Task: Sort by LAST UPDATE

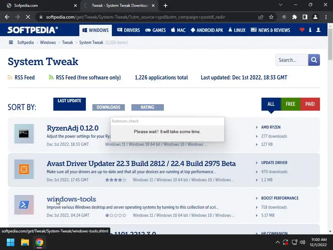Action: pos(70,104)
